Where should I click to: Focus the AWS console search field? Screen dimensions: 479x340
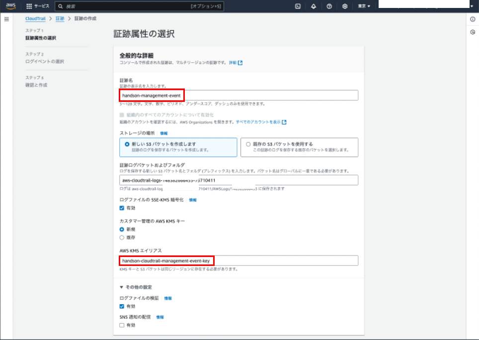click(139, 6)
